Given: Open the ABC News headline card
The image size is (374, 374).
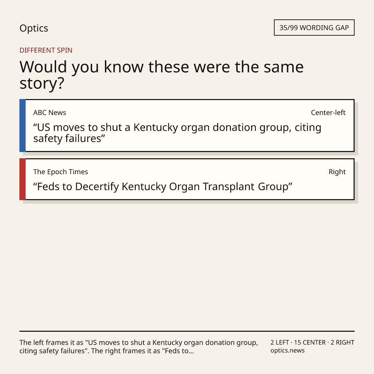Looking at the screenshot, I should tap(187, 125).
